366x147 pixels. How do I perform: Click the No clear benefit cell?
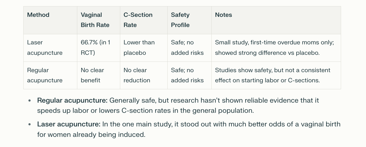pos(92,75)
